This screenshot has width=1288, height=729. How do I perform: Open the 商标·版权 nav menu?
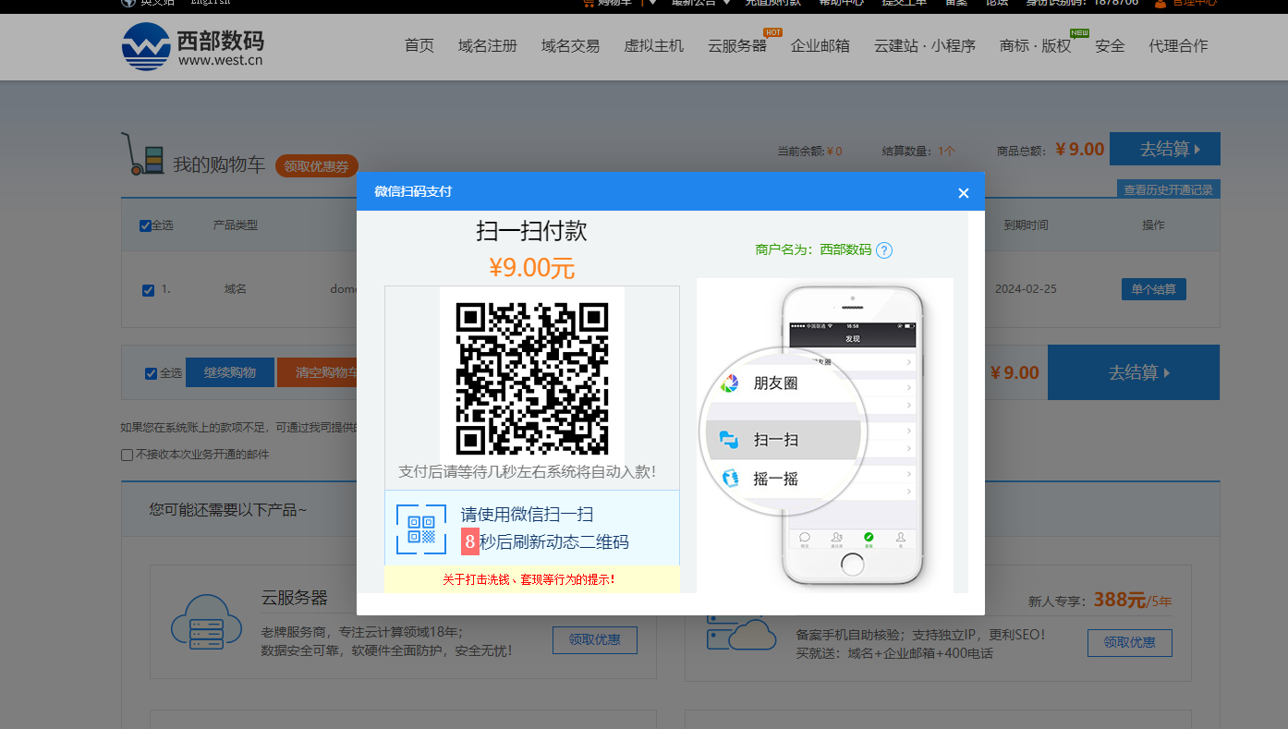click(1036, 46)
